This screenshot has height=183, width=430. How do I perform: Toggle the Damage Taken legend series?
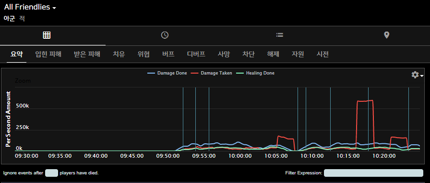[x=212, y=73]
